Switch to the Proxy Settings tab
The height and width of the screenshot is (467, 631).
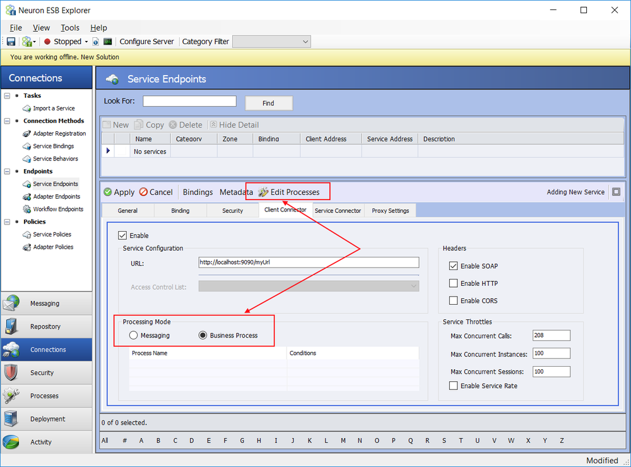click(391, 211)
